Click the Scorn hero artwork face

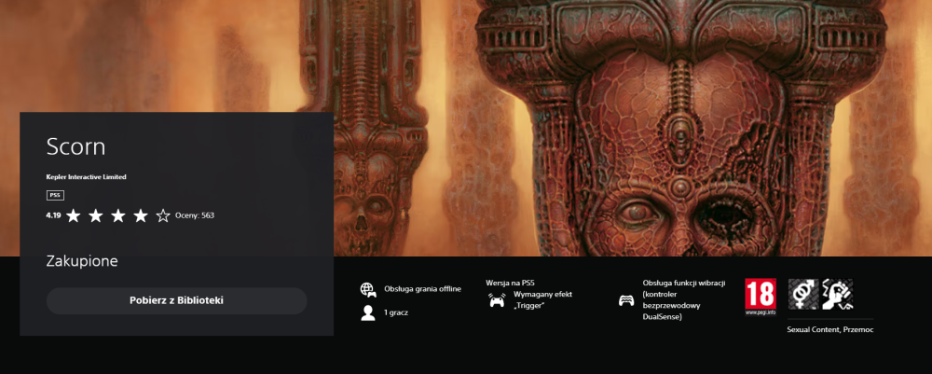pos(678,155)
